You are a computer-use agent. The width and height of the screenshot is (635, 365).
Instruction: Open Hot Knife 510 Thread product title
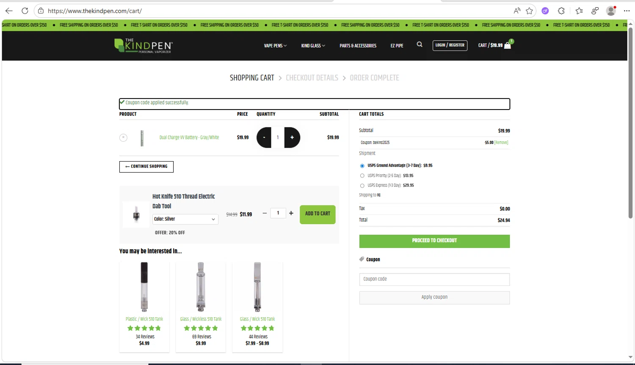(x=184, y=201)
